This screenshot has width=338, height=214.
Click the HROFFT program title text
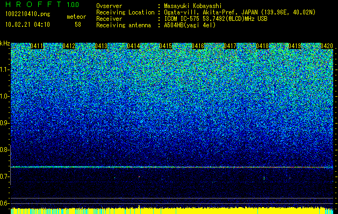[33, 4]
